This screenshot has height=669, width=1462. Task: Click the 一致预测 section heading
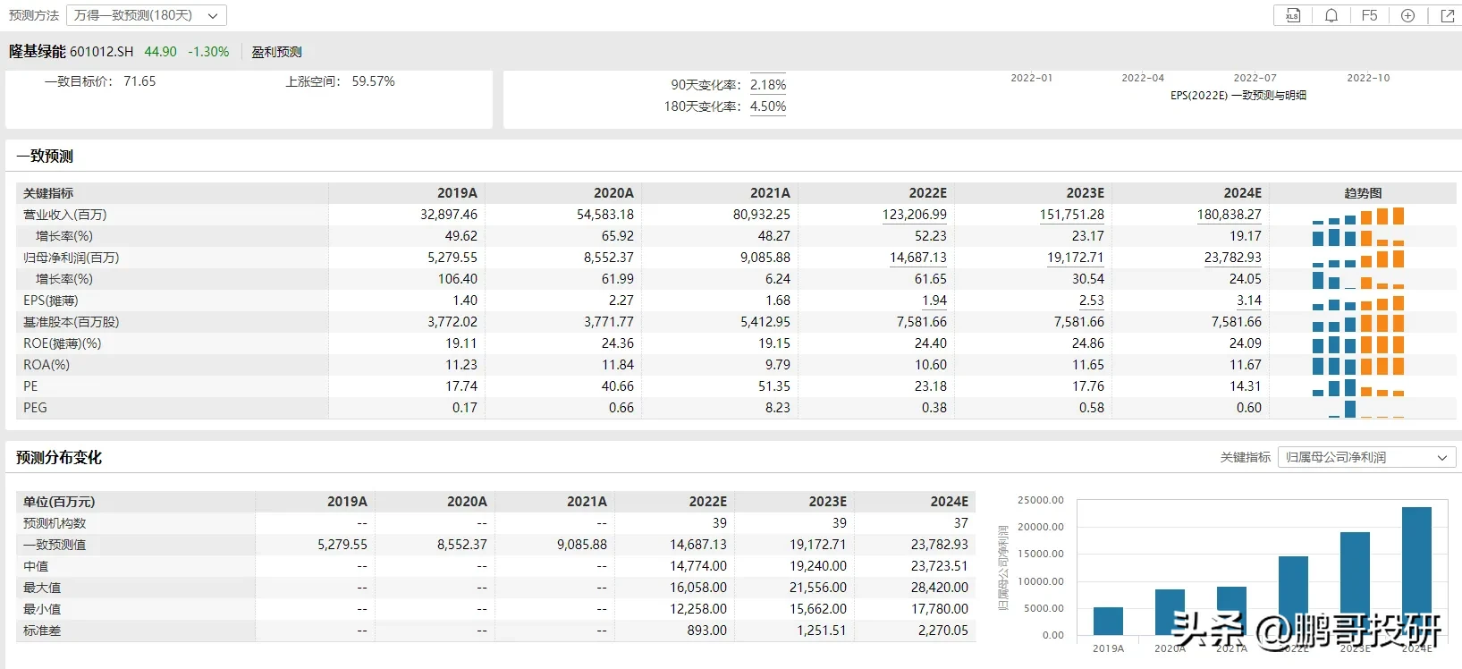pyautogui.click(x=45, y=156)
